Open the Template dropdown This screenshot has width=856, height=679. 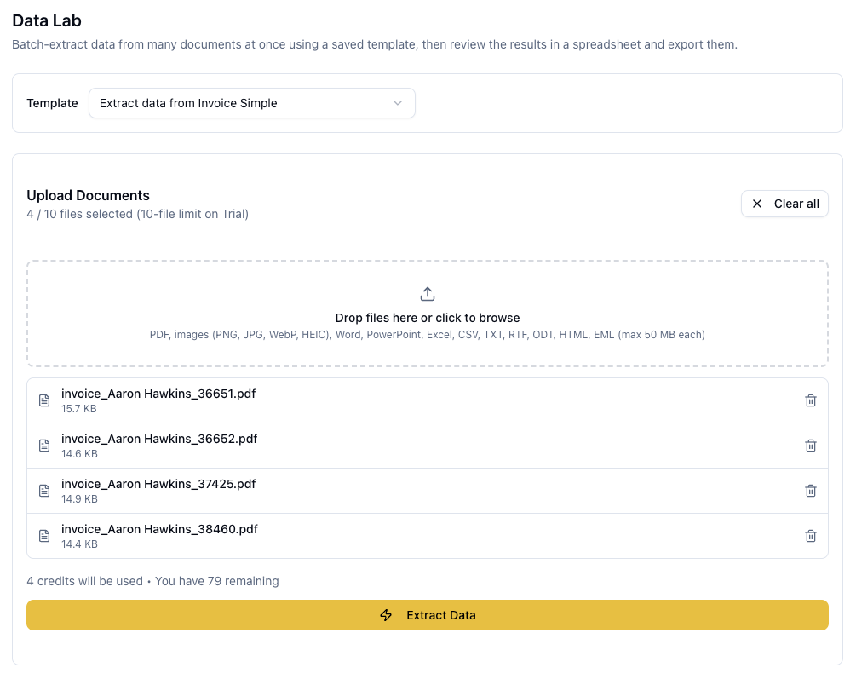click(x=251, y=103)
